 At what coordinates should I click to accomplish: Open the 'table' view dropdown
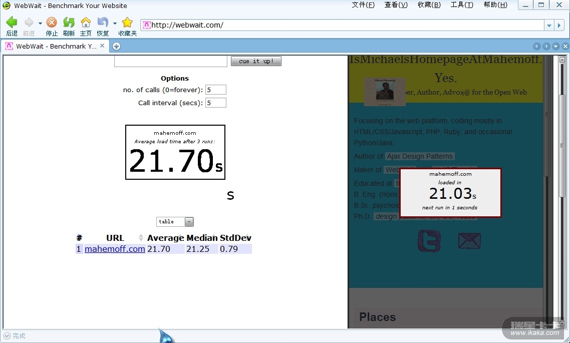175,222
